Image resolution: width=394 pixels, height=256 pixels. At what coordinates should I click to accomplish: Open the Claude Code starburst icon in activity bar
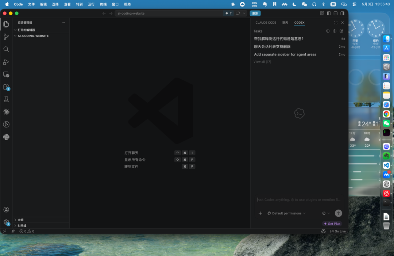click(6, 112)
